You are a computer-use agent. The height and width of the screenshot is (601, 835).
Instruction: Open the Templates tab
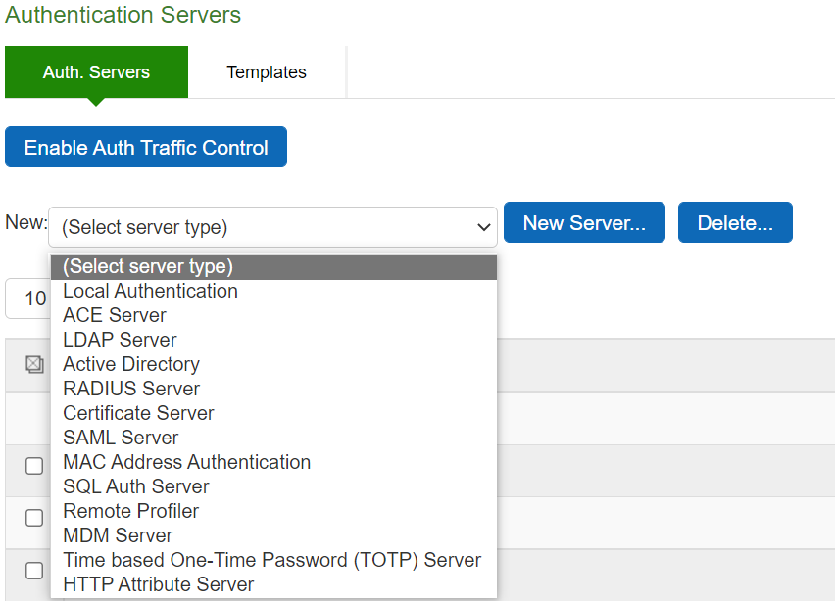pos(267,71)
